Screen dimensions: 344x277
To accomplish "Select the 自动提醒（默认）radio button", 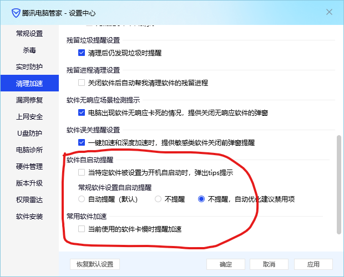I will click(x=82, y=199).
